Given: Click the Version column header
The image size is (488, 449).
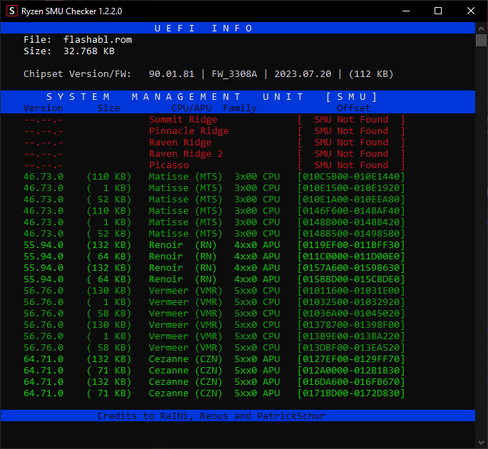Looking at the screenshot, I should 43,108.
